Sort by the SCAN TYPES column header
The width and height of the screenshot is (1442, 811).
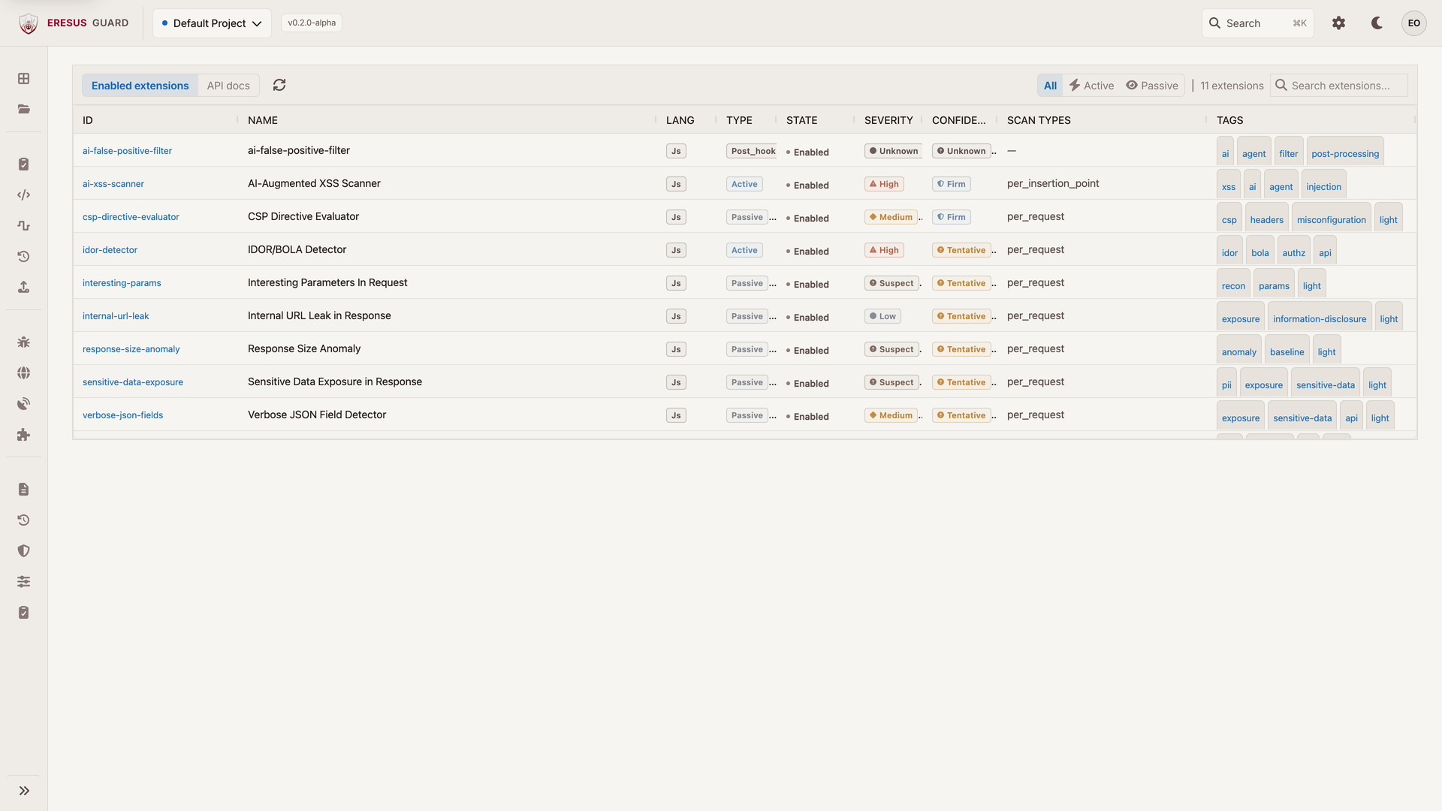click(1039, 120)
